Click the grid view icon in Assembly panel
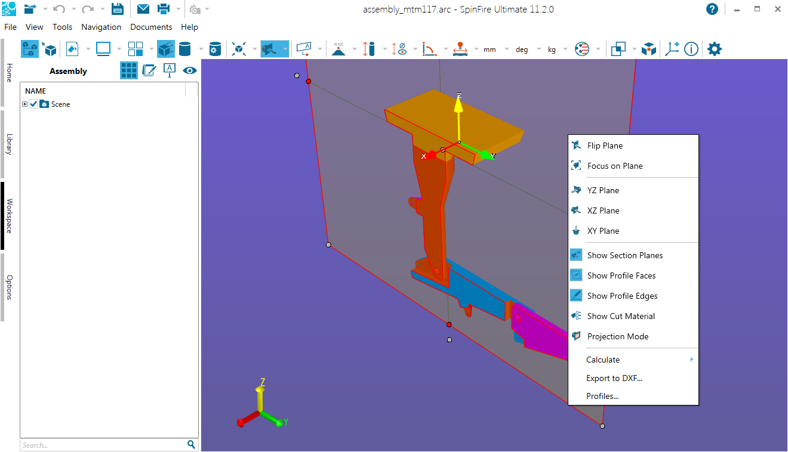Image resolution: width=788 pixels, height=452 pixels. [129, 70]
